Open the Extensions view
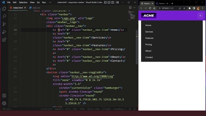The height and width of the screenshot is (116, 206). pyautogui.click(x=4, y=40)
